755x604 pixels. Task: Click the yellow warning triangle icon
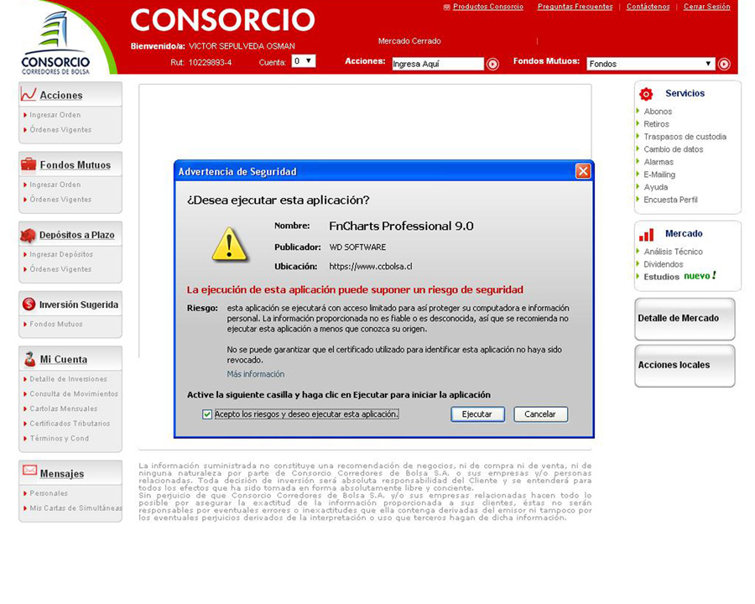tap(229, 244)
